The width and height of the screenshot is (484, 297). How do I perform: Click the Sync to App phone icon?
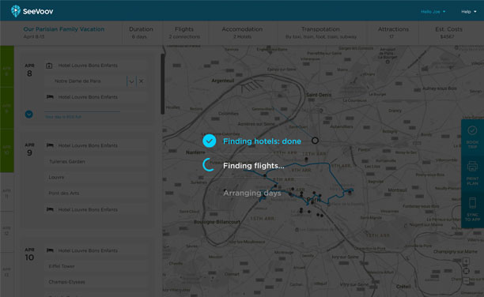pos(472,203)
